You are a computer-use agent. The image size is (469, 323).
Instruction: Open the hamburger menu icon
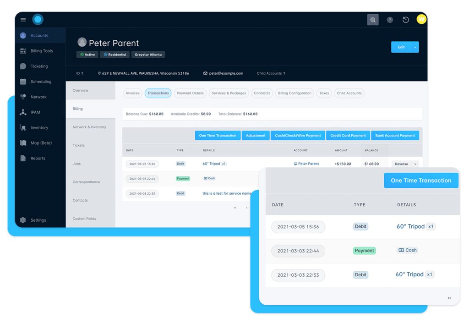coord(23,20)
